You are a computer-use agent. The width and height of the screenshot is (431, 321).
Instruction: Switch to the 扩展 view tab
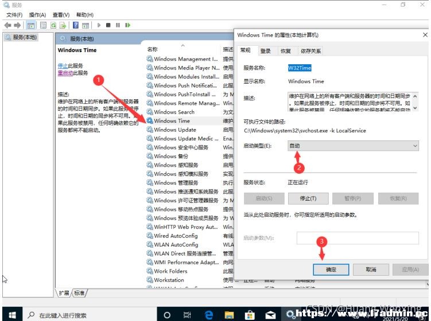point(64,293)
